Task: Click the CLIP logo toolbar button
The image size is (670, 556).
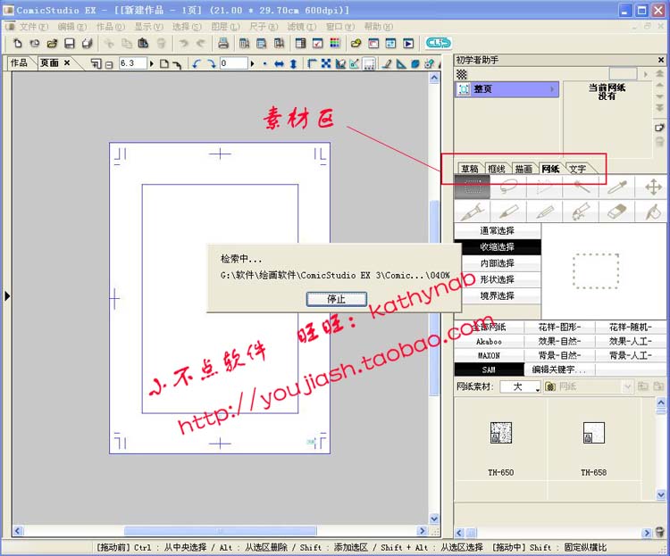Action: [439, 43]
